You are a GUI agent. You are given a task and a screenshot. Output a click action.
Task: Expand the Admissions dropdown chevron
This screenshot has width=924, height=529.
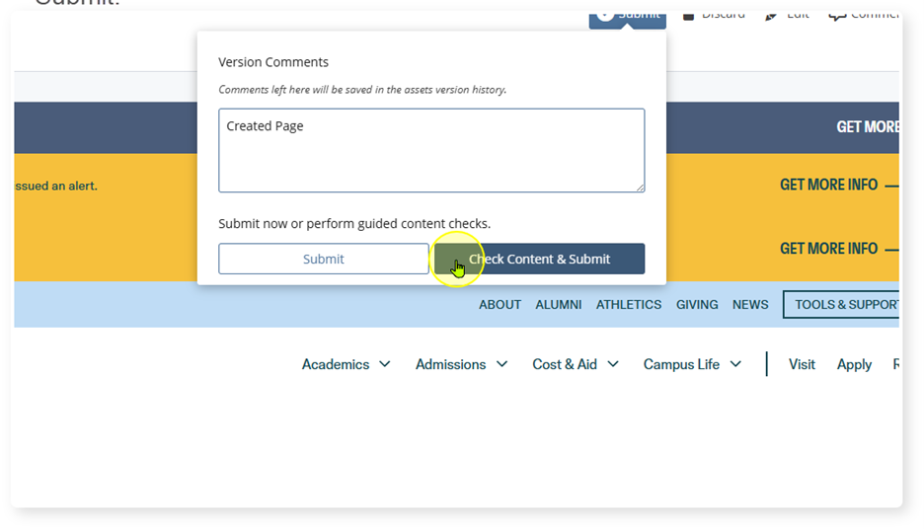(501, 364)
